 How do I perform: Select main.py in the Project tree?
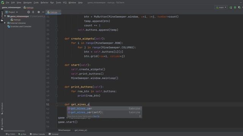point(16,20)
